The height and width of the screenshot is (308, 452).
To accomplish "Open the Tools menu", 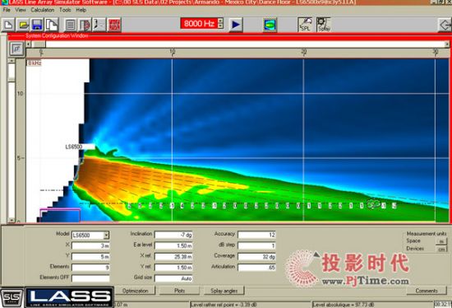I will pos(65,10).
